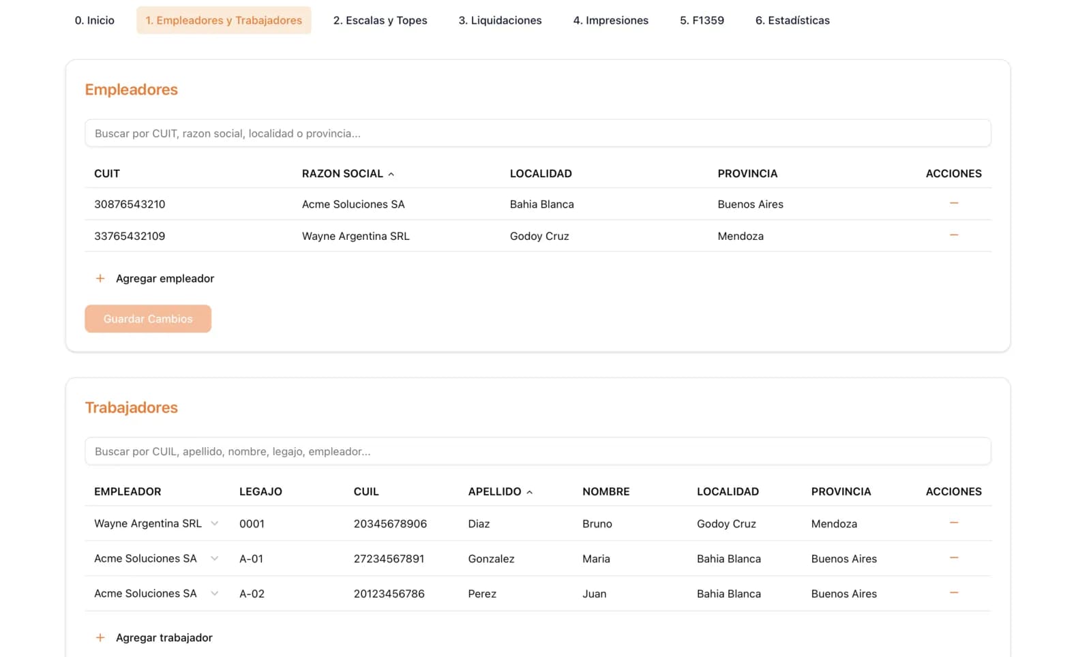Open the 3. Liquidaciones tab

(500, 20)
